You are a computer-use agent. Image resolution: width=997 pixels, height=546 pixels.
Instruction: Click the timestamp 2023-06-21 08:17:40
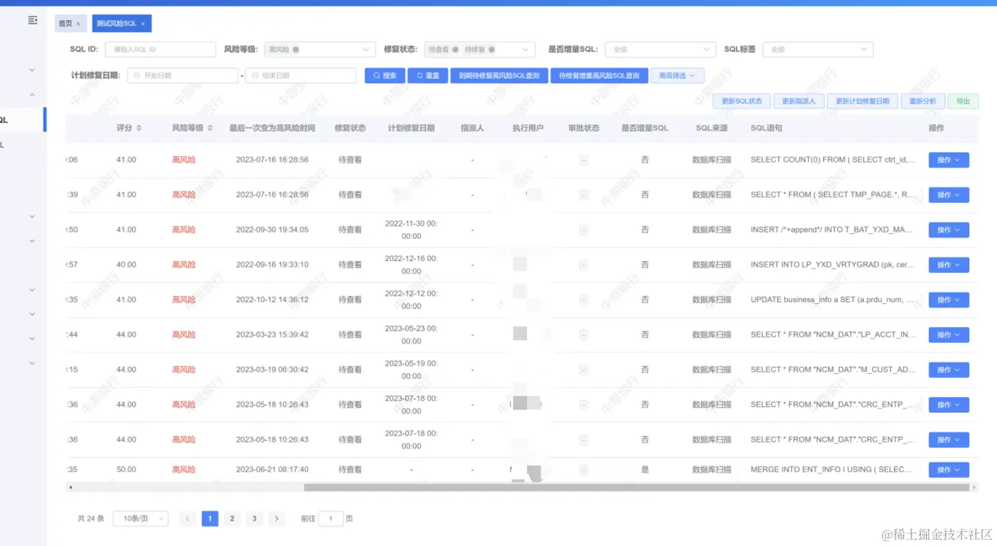273,470
